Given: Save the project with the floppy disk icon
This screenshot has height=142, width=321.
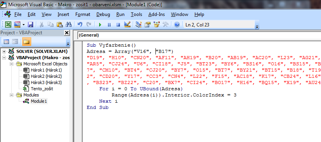Looking at the screenshot, I should click(30, 25).
